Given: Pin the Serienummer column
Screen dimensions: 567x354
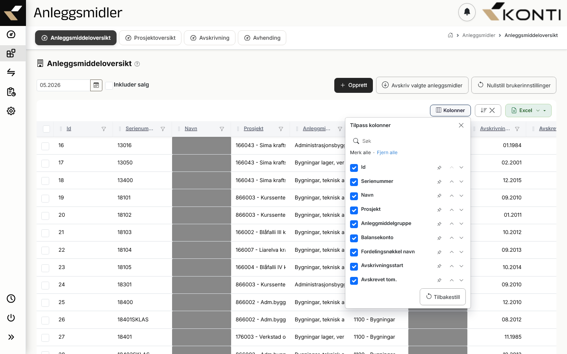Looking at the screenshot, I should 439,182.
